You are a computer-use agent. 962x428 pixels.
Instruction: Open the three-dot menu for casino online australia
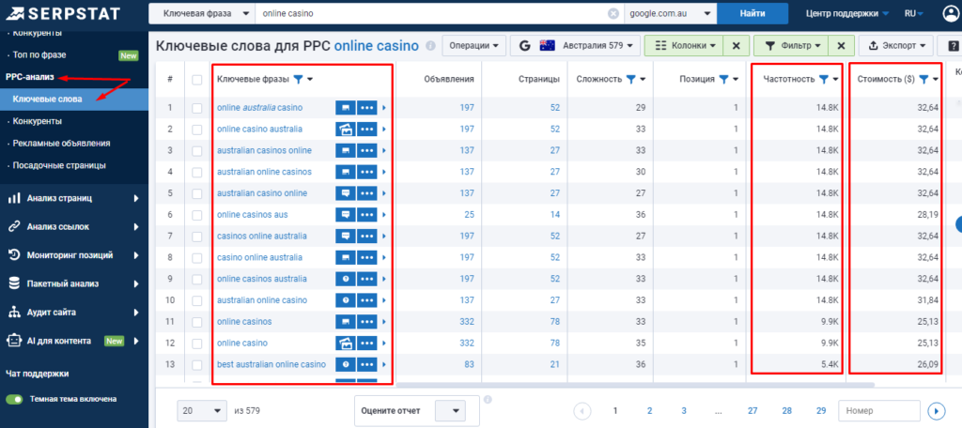(367, 257)
